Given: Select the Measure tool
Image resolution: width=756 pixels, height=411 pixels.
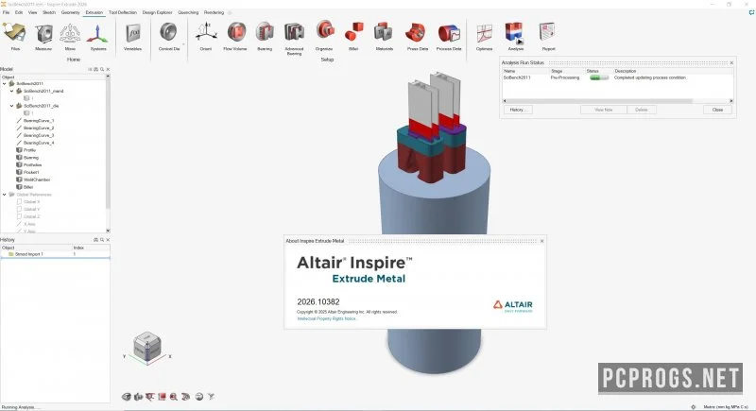Looking at the screenshot, I should tap(43, 35).
